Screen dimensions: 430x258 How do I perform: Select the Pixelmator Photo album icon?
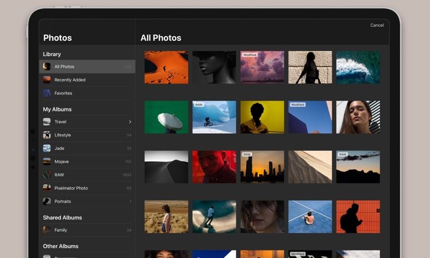47,188
